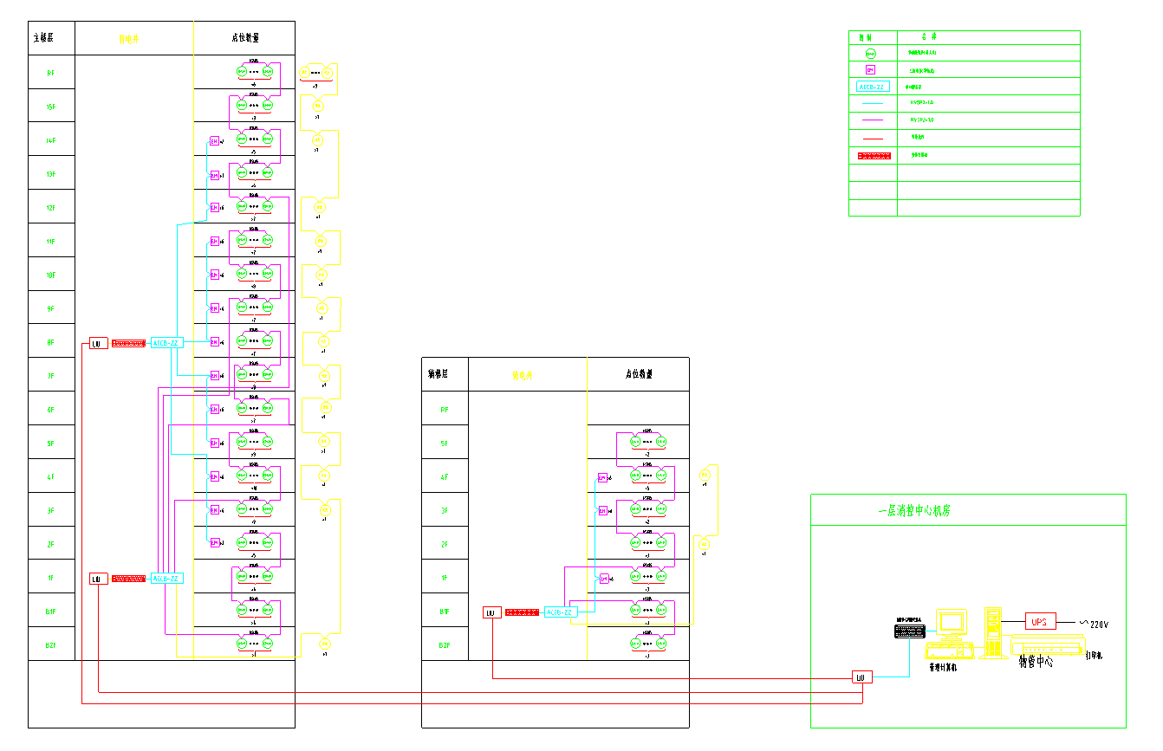The height and width of the screenshot is (751, 1163).
Task: Pick the red patch panel legend swatch
Action: (x=874, y=156)
